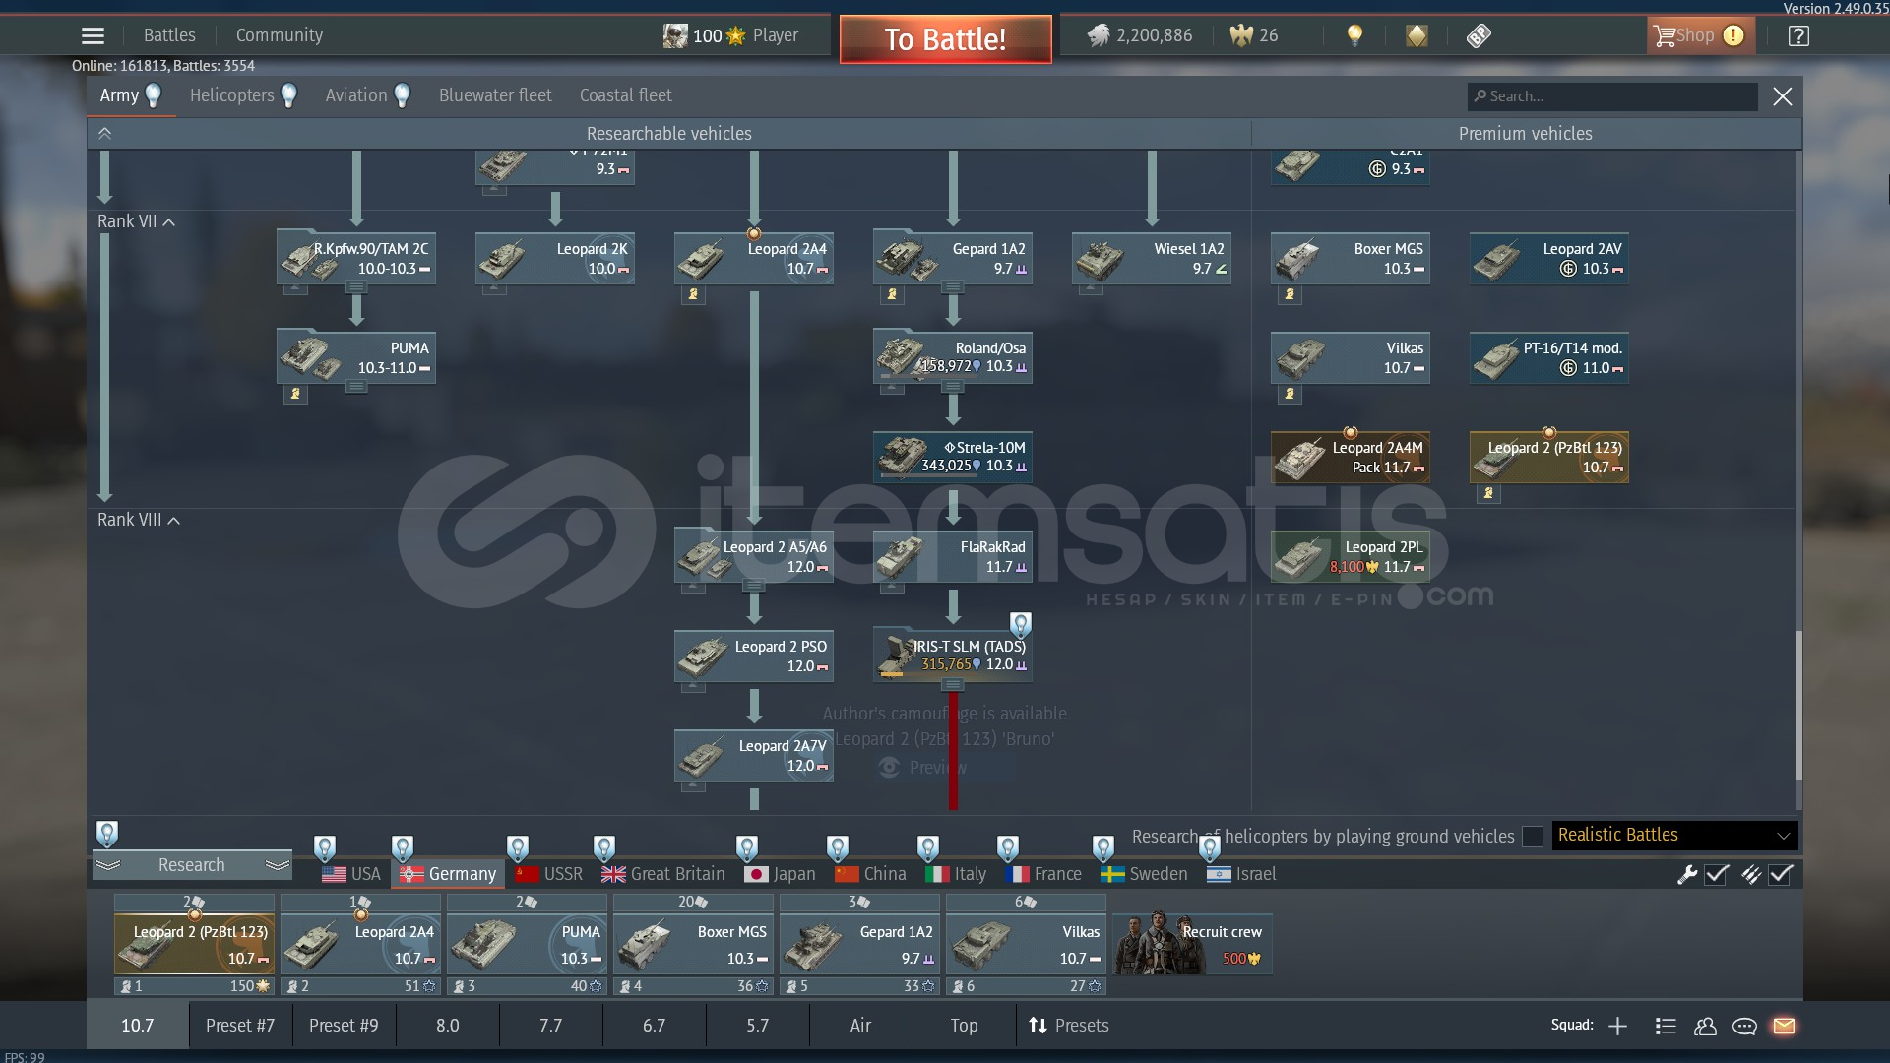The width and height of the screenshot is (1890, 1063).
Task: Switch to the Aviation tab
Action: coord(356,95)
